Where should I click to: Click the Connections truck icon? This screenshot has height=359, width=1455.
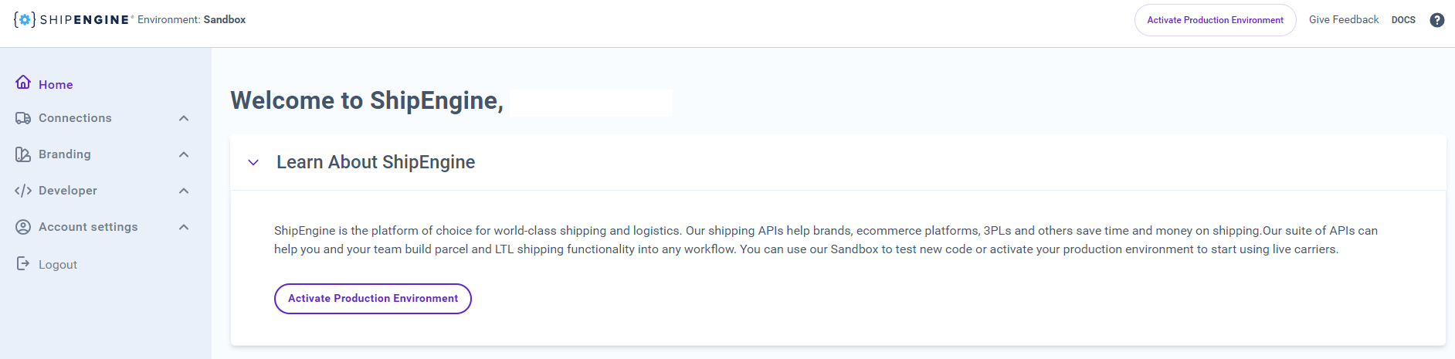tap(23, 118)
